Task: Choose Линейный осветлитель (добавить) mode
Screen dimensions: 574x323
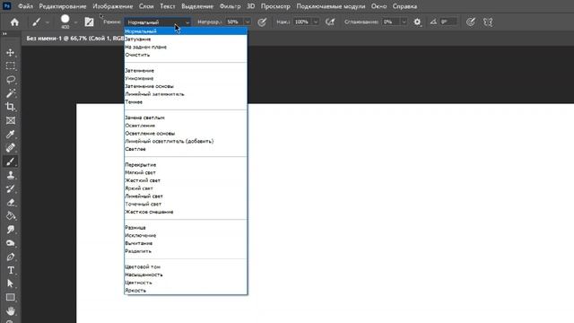Action: (x=186, y=141)
